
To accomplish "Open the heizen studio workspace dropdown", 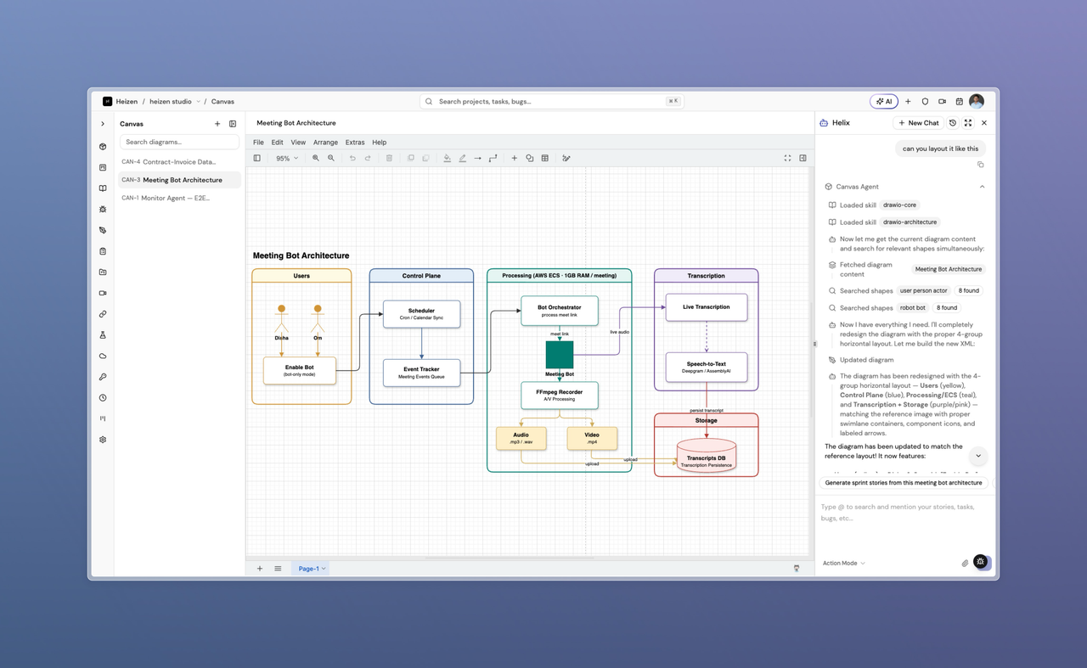I will click(174, 101).
